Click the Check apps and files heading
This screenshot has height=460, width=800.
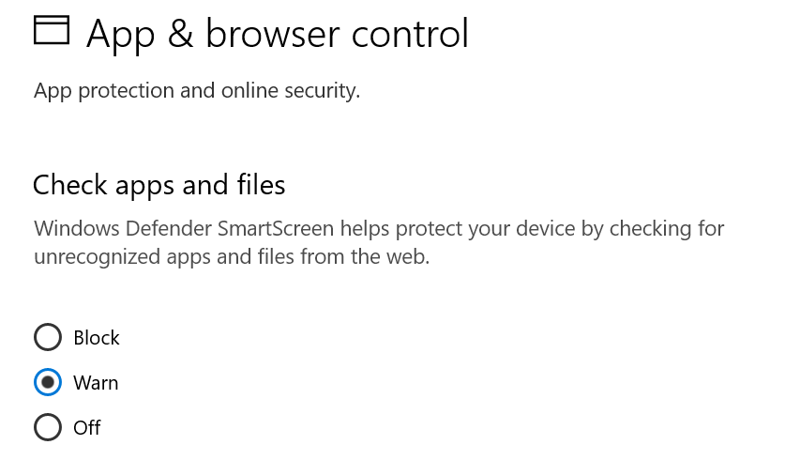point(159,185)
